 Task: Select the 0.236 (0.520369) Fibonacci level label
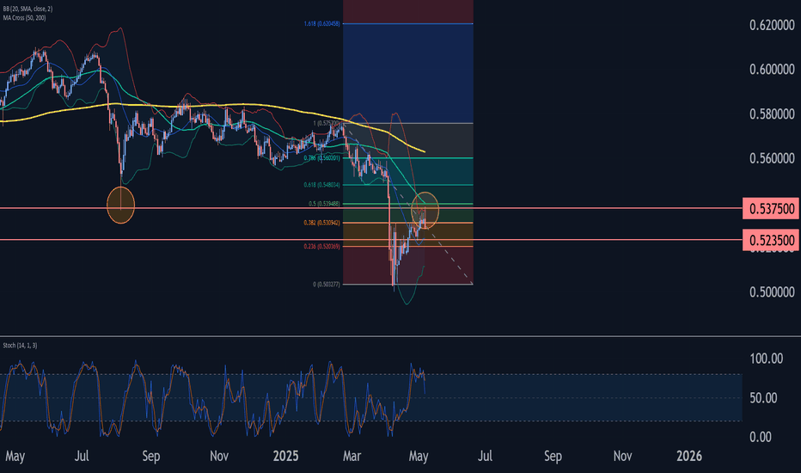[x=321, y=247]
